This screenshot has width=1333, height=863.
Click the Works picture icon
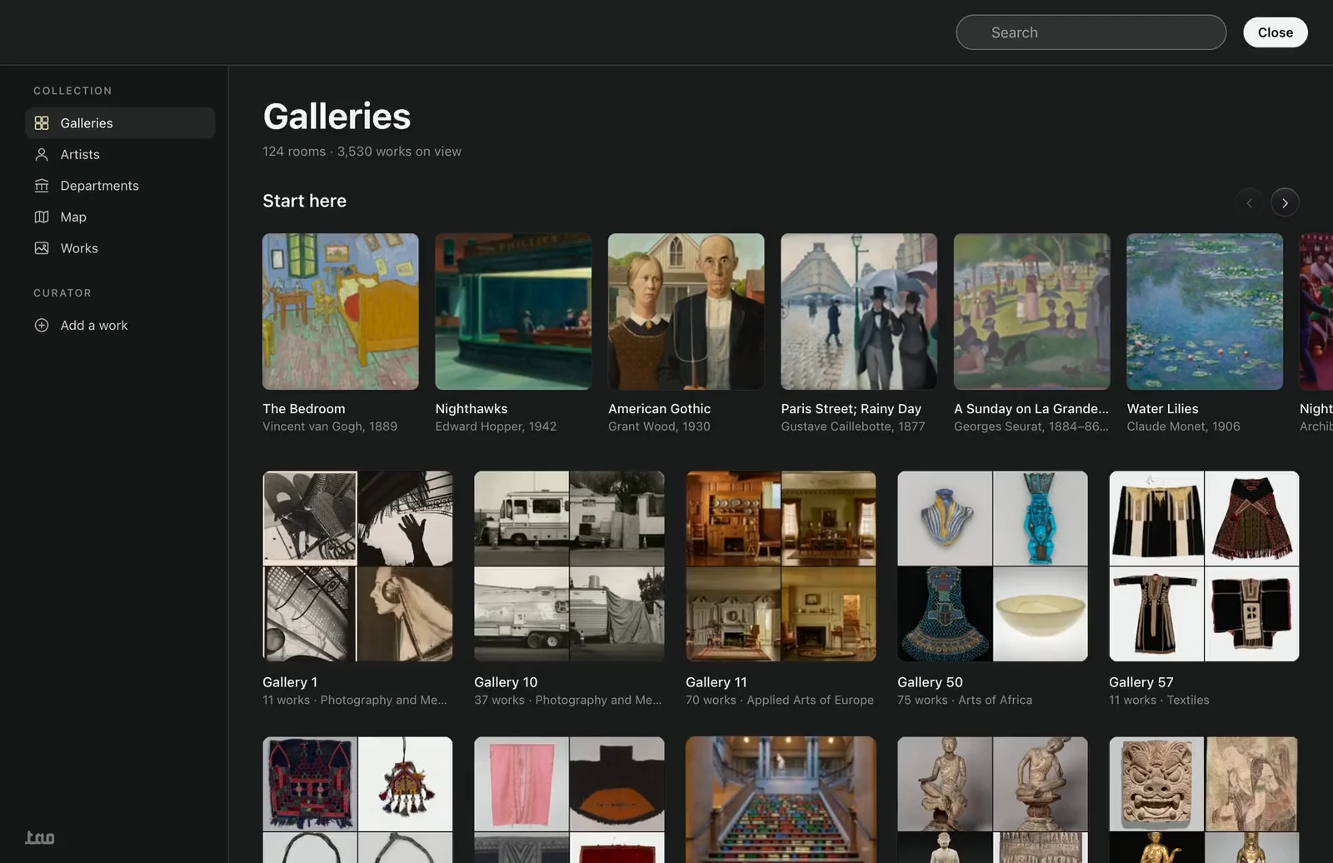(x=42, y=248)
